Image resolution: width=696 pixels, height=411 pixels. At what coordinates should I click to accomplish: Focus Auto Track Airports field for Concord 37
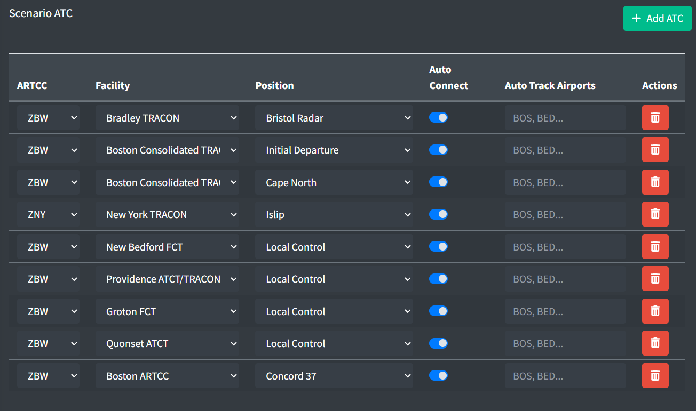(565, 376)
